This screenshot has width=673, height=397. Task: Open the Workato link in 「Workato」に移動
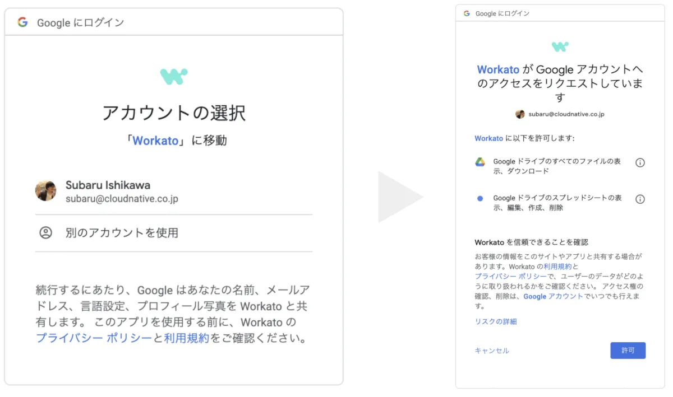coord(155,141)
